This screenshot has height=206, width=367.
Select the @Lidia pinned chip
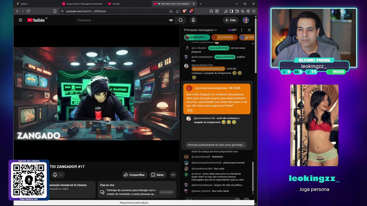click(x=247, y=37)
